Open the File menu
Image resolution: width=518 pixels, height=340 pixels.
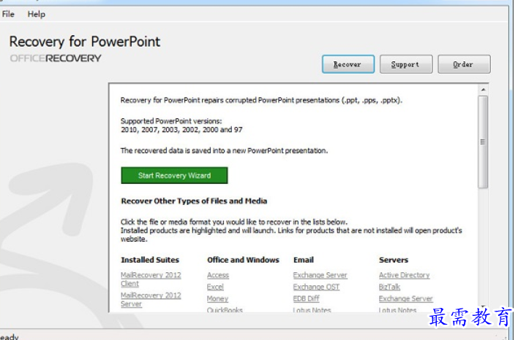[8, 14]
